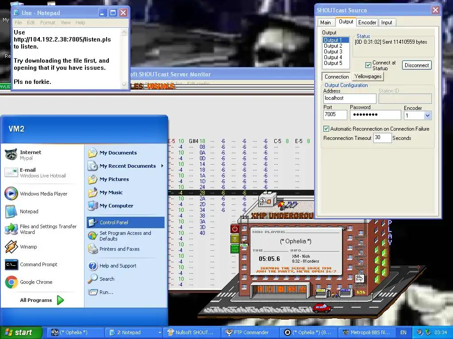This screenshot has width=453, height=339.
Task: Click the orange previous track button
Action: [x=259, y=289]
